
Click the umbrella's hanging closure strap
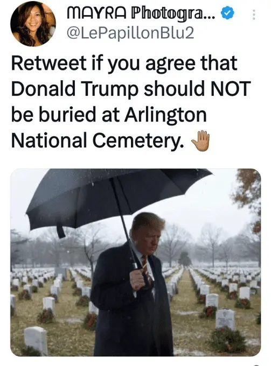(x=61, y=230)
